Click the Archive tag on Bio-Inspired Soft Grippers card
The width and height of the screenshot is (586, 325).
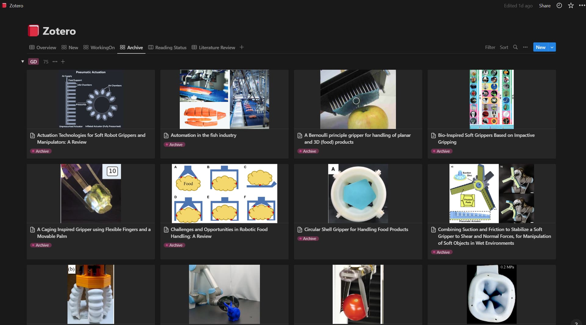442,151
